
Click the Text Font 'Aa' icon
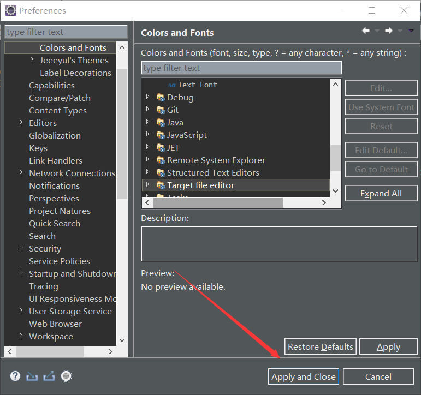click(x=171, y=85)
